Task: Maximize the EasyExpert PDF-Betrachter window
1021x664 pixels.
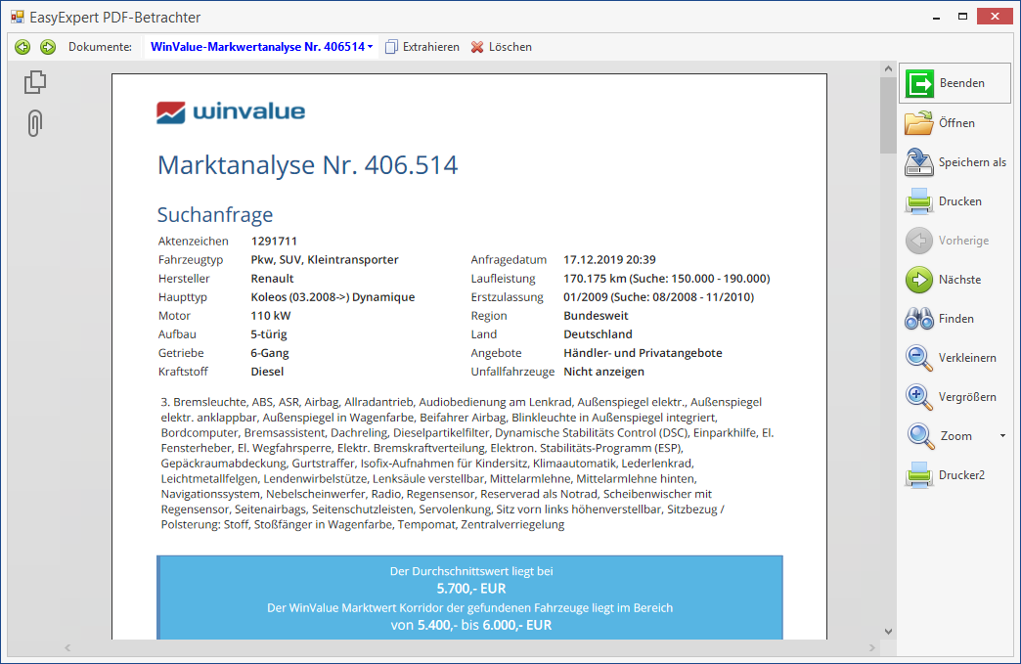Action: [962, 17]
